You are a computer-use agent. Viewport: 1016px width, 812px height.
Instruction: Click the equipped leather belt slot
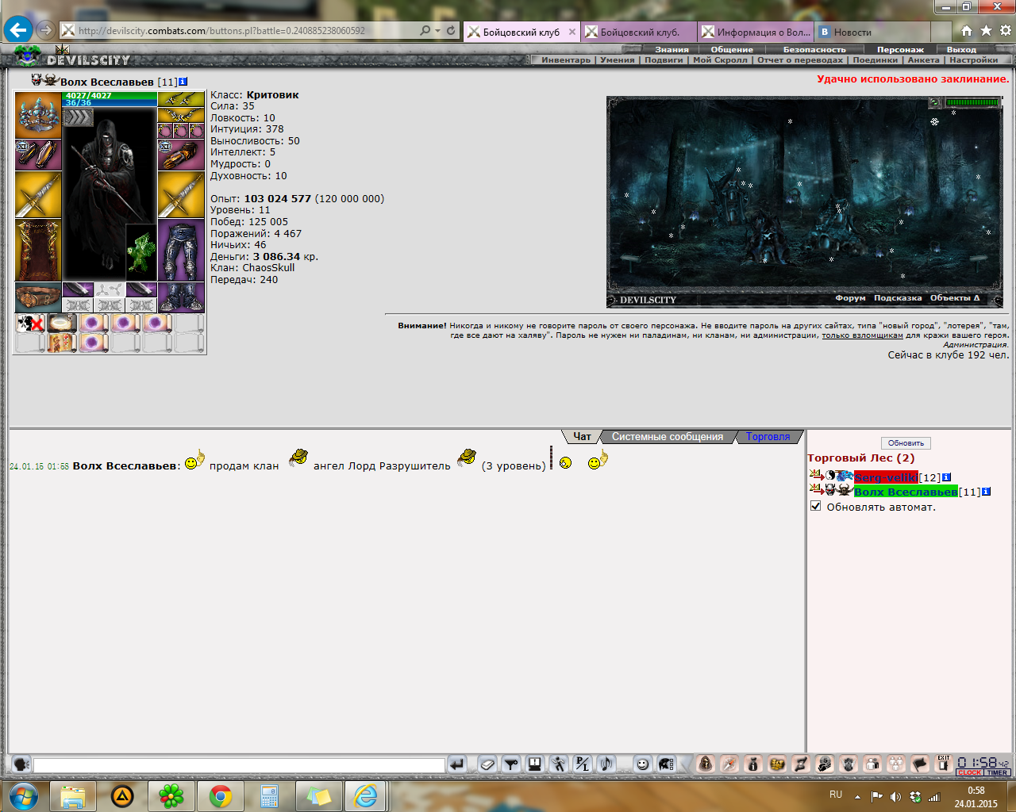[x=38, y=297]
